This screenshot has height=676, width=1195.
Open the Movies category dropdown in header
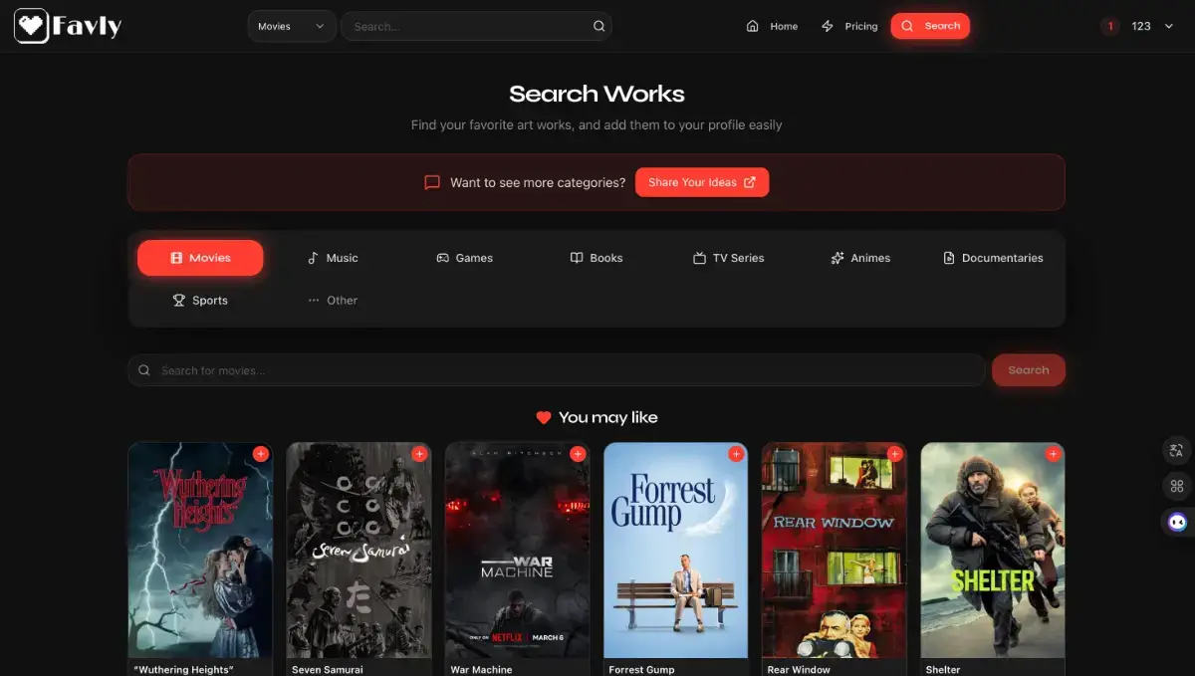click(292, 27)
